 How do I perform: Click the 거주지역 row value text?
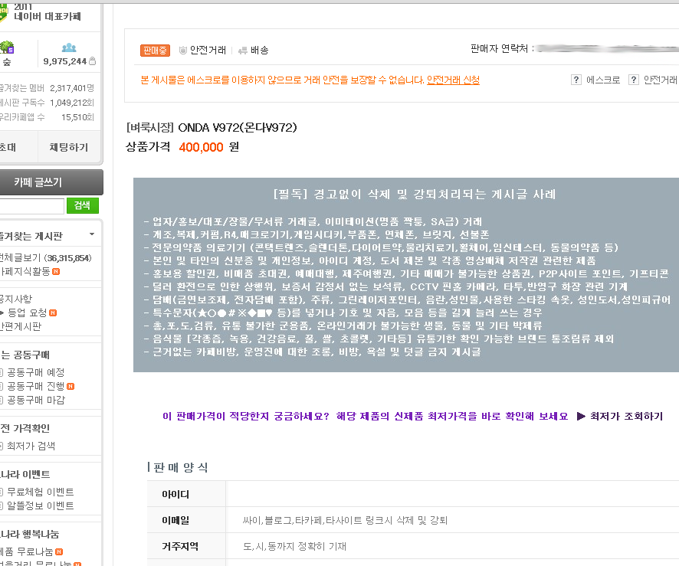click(294, 547)
